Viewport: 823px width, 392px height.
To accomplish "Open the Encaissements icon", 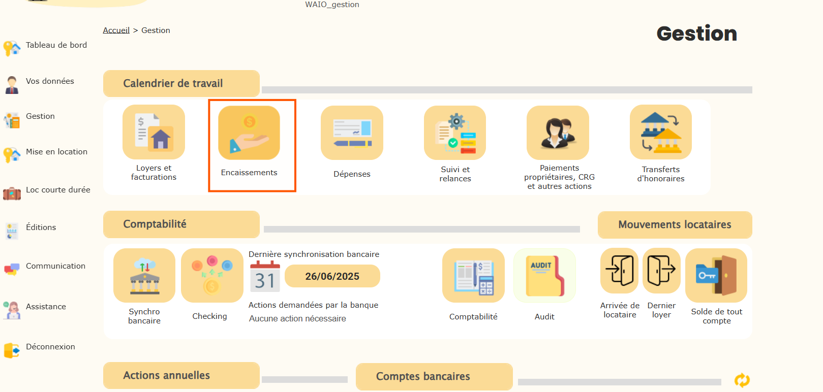I will [249, 133].
